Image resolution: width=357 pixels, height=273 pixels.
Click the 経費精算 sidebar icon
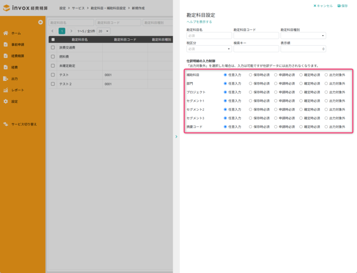pyautogui.click(x=5, y=56)
